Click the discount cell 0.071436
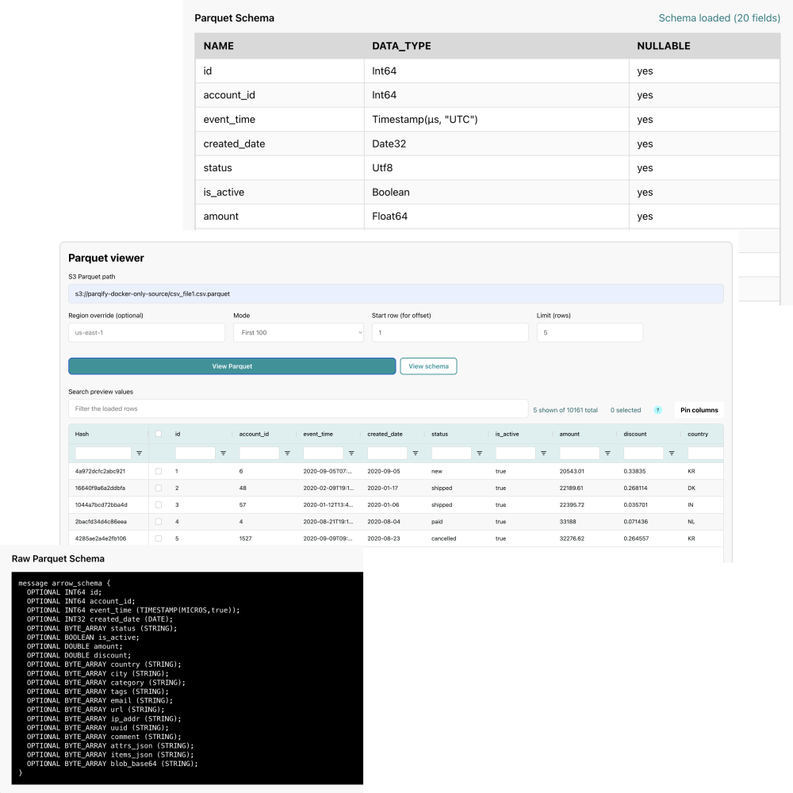Viewport: 793px width, 793px height. point(636,522)
